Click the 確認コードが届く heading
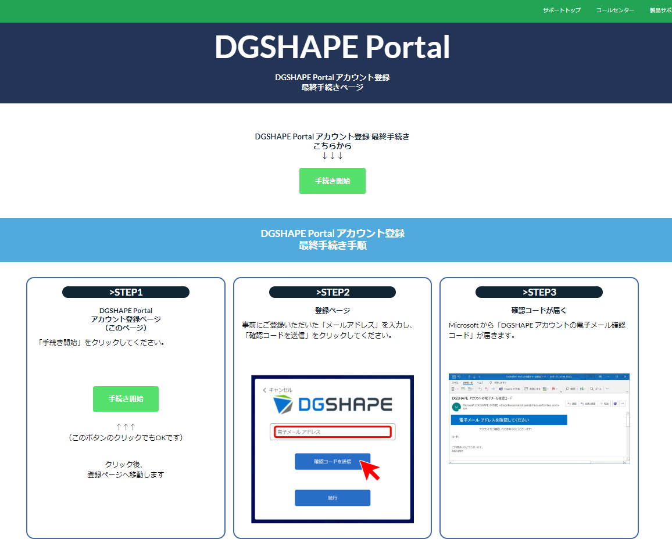The image size is (672, 550). (539, 310)
